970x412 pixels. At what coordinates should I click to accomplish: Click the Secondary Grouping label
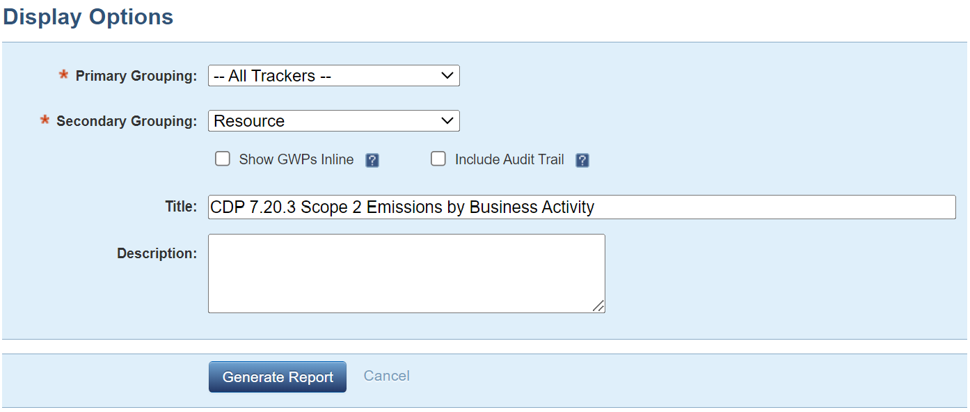(127, 122)
